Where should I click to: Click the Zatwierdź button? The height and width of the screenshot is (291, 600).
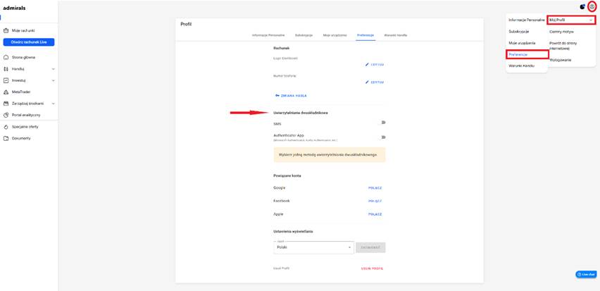click(x=370, y=247)
